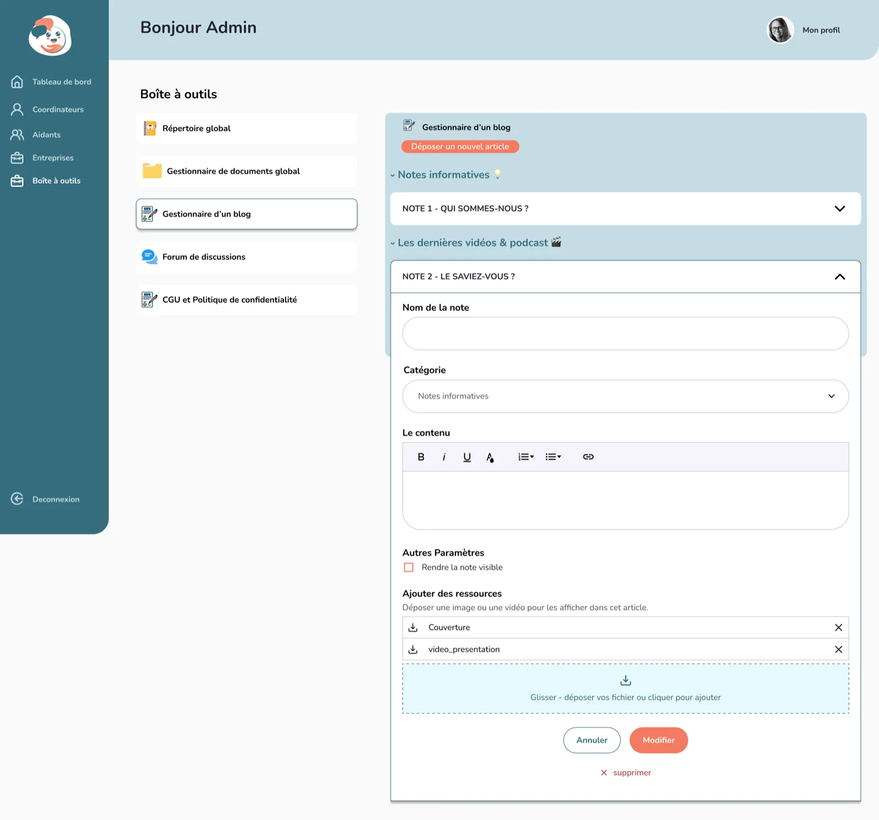Open the text color tool in editor
The image size is (879, 820).
tap(490, 458)
